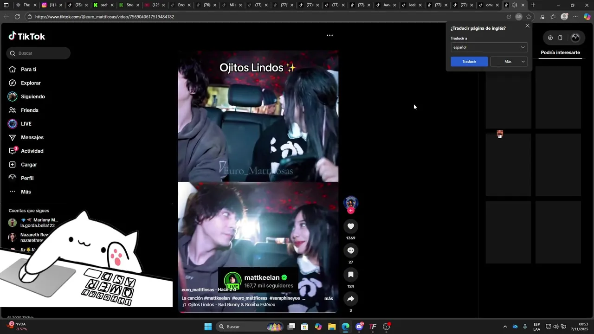This screenshot has width=594, height=334.
Task: Click the browser back arrow
Action: [x=6, y=17]
